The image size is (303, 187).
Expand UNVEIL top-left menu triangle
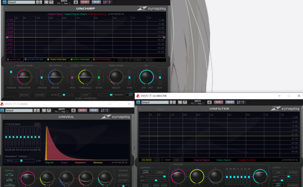click(x=4, y=117)
